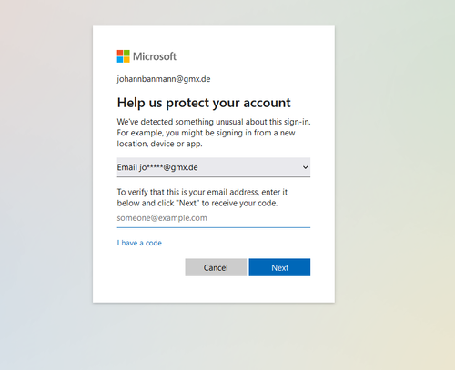455x370 pixels.
Task: Click the blue Next button
Action: (x=279, y=267)
